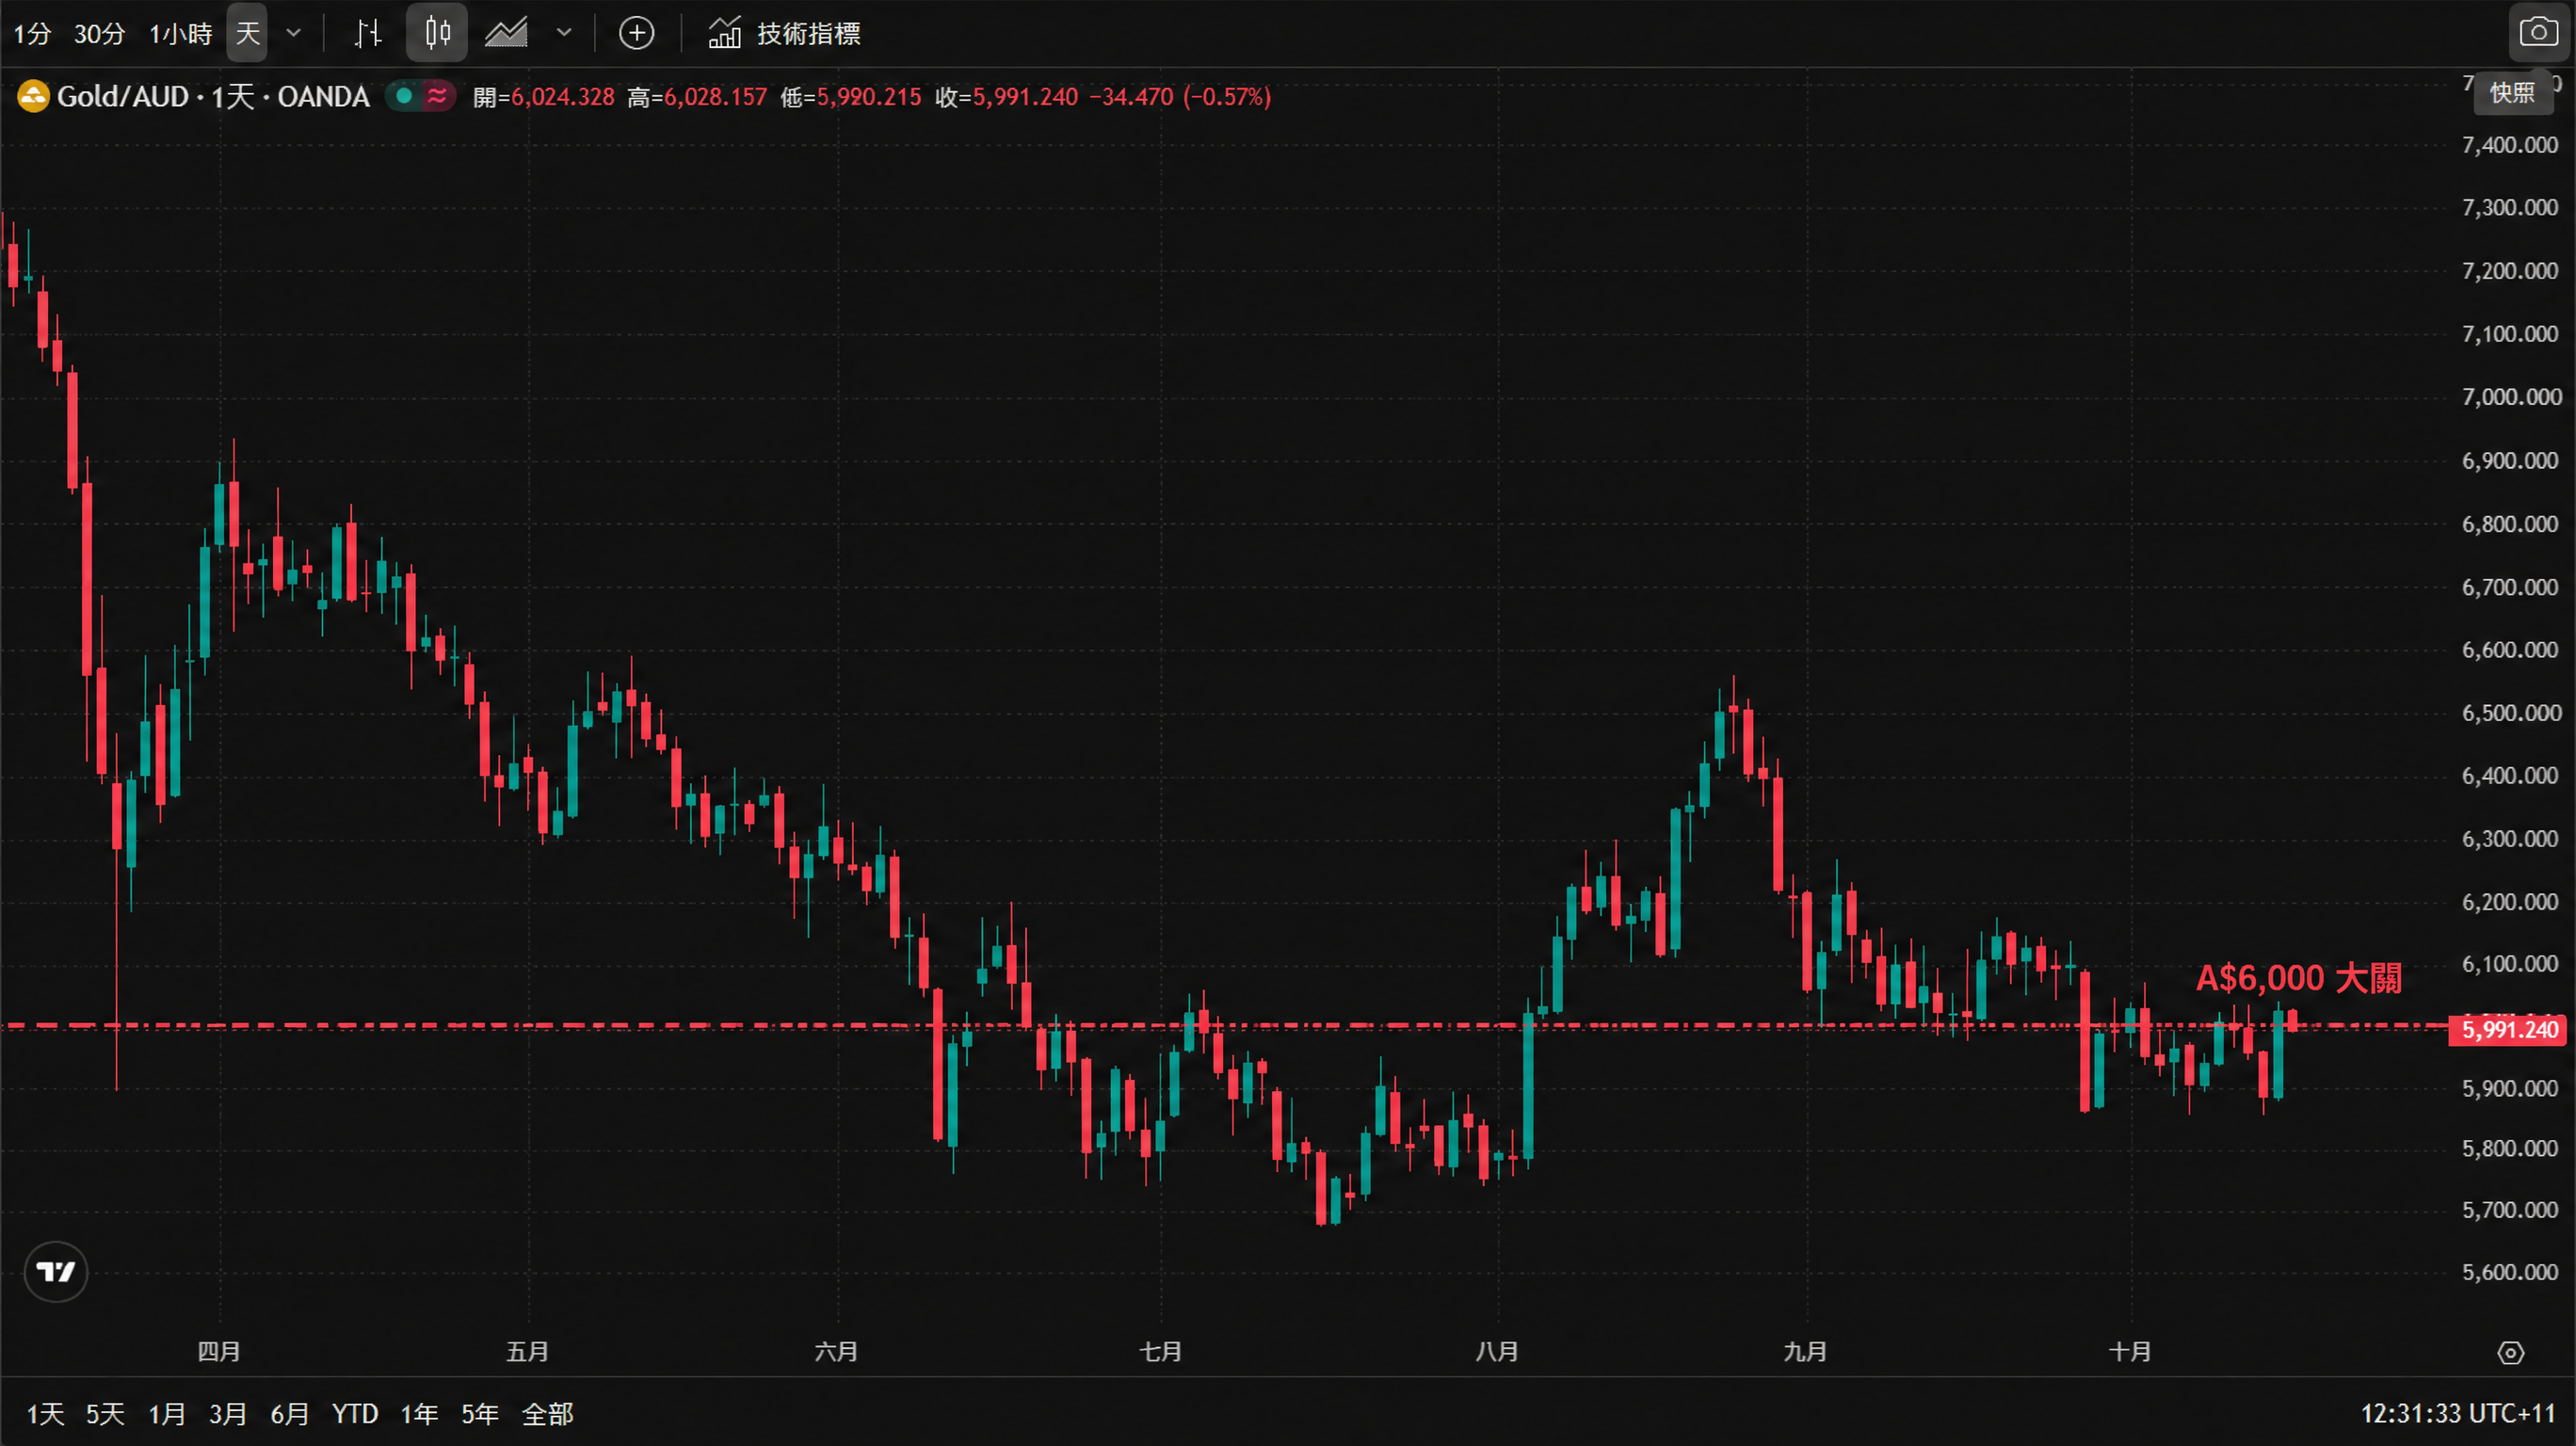Set time range to 5年
The width and height of the screenshot is (2576, 1446).
click(x=480, y=1414)
